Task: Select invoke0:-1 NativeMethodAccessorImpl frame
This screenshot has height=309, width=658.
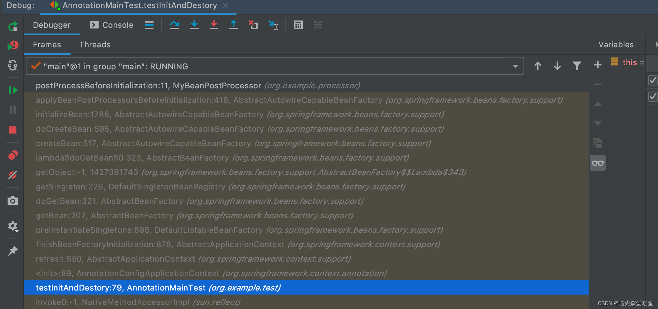Action: [x=306, y=302]
